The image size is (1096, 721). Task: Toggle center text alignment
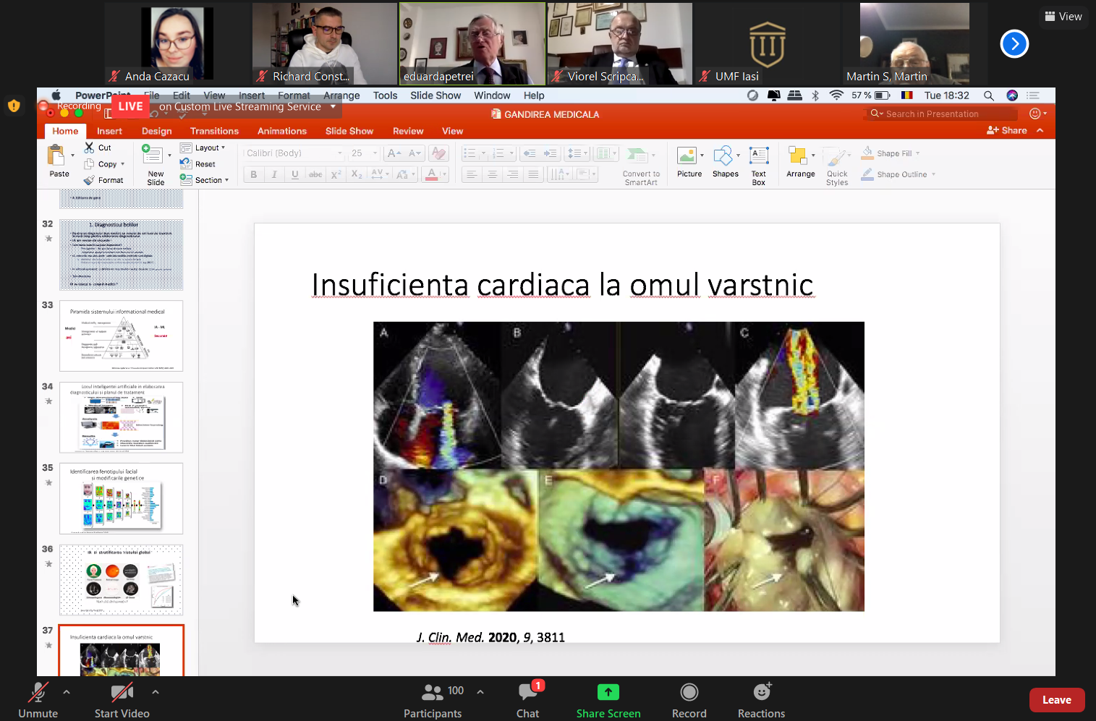tap(492, 174)
